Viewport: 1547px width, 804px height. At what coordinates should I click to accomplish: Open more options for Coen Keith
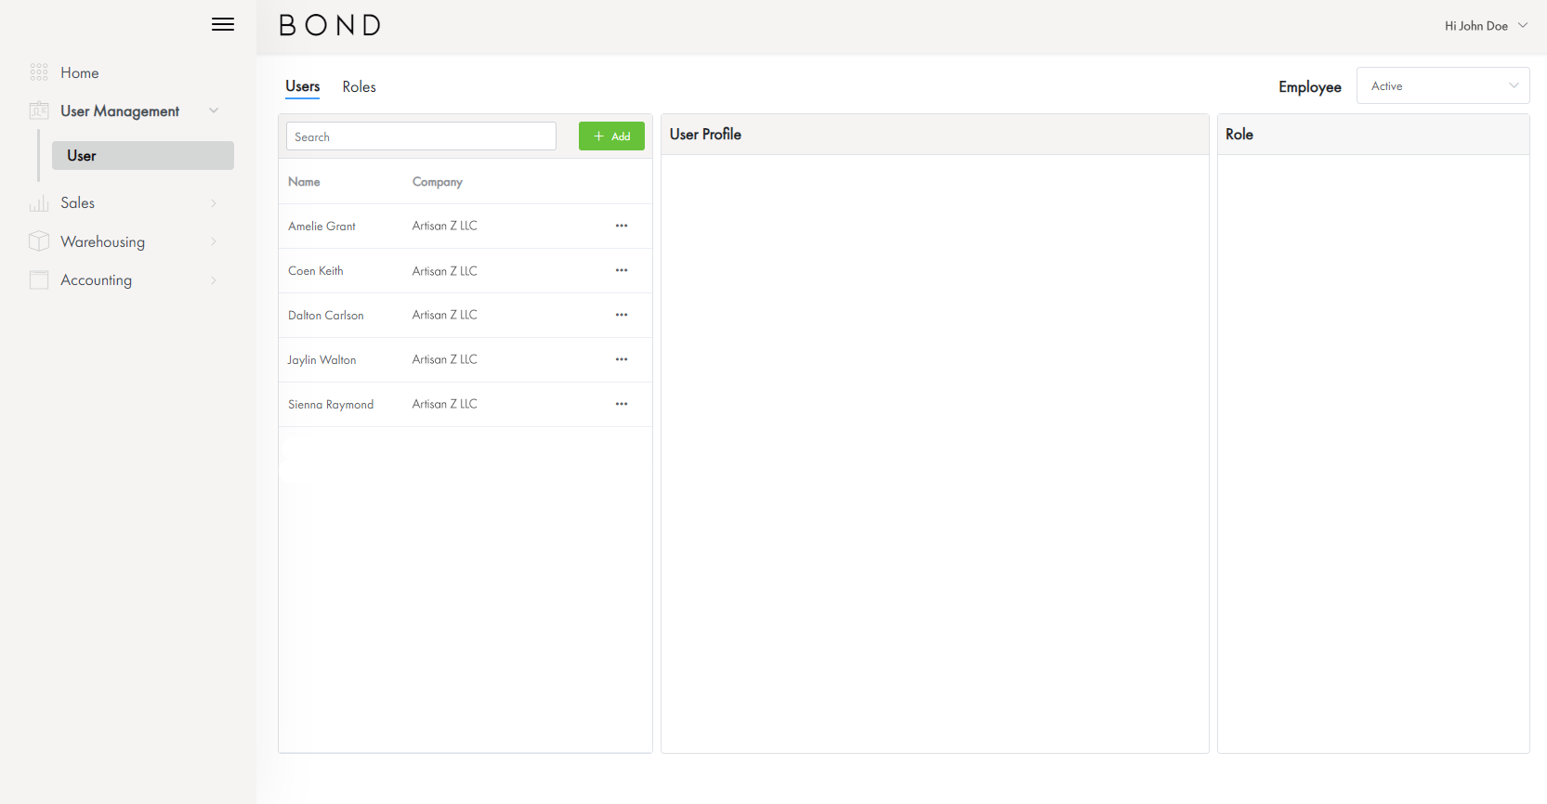pyautogui.click(x=622, y=270)
